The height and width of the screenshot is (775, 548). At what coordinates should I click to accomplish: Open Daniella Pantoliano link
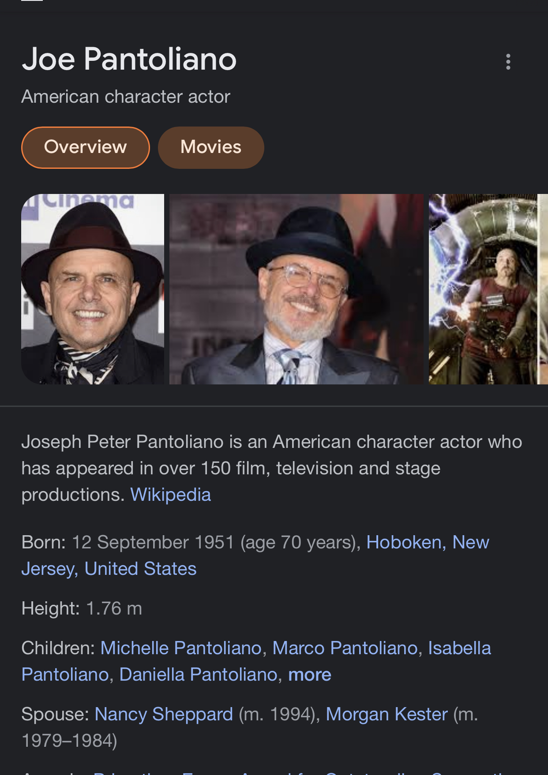(198, 674)
